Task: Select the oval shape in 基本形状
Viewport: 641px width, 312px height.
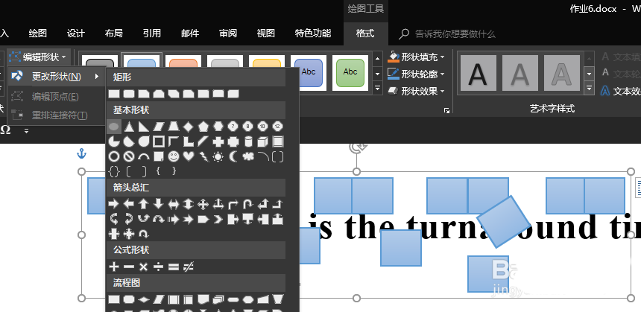Action: click(x=113, y=127)
